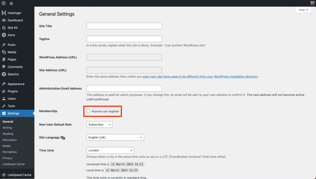
Task: Expand the Help tab
Action: tap(303, 10)
